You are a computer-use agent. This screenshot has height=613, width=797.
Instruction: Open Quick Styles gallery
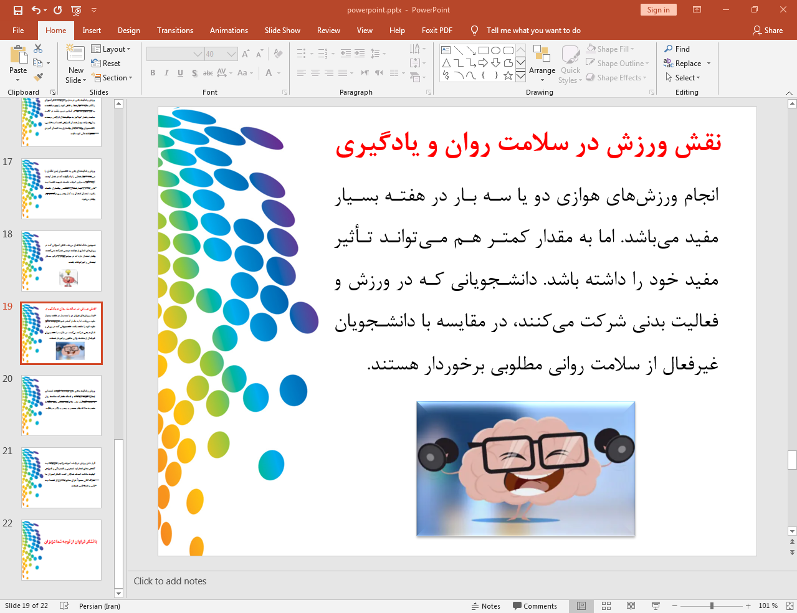[x=570, y=64]
